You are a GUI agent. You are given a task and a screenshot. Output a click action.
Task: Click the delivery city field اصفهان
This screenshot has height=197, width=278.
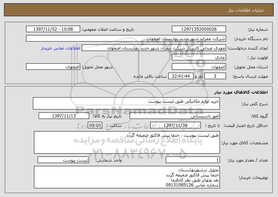(53, 67)
